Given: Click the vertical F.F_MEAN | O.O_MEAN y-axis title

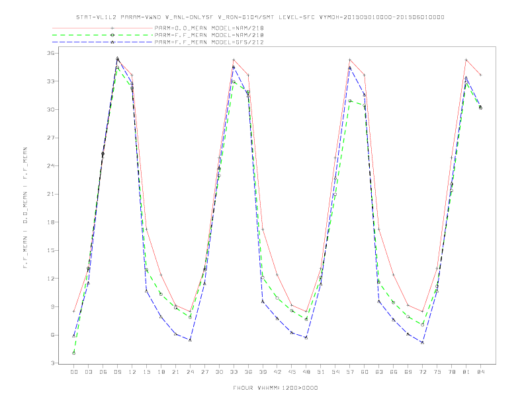Looking at the screenshot, I should click(x=25, y=208).
